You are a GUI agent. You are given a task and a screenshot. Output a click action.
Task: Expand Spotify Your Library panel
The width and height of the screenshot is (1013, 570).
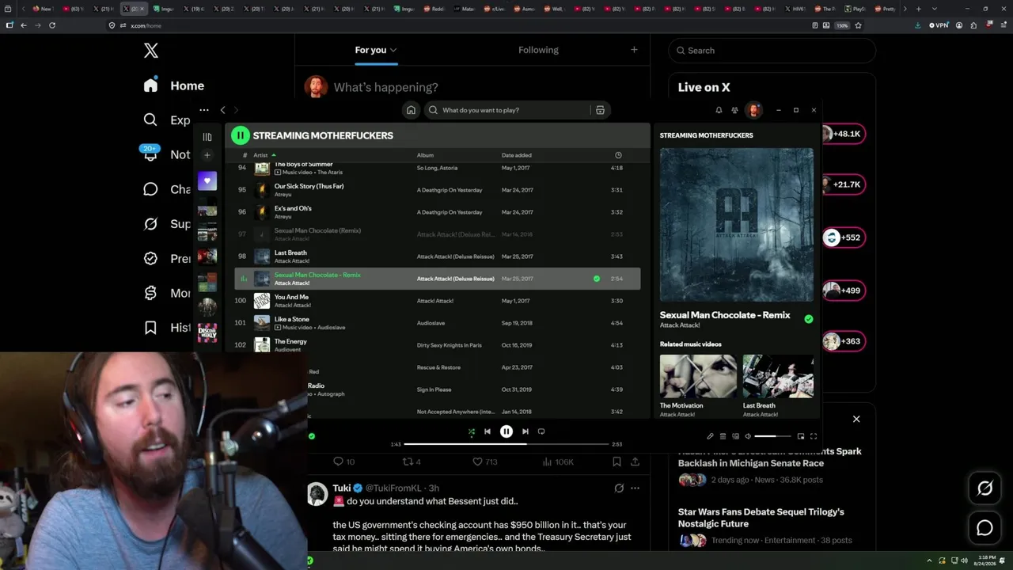pos(207,137)
